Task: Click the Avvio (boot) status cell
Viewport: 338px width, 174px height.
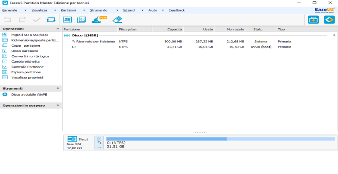Action: click(261, 47)
